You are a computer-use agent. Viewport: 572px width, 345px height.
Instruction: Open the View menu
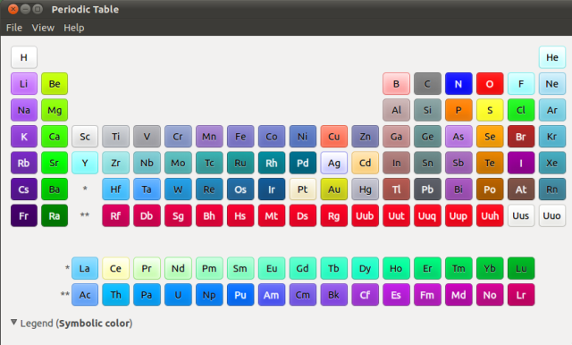[43, 28]
